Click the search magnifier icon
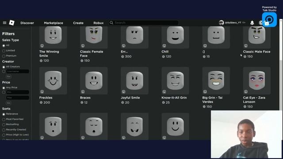The image size is (283, 159). (111, 23)
